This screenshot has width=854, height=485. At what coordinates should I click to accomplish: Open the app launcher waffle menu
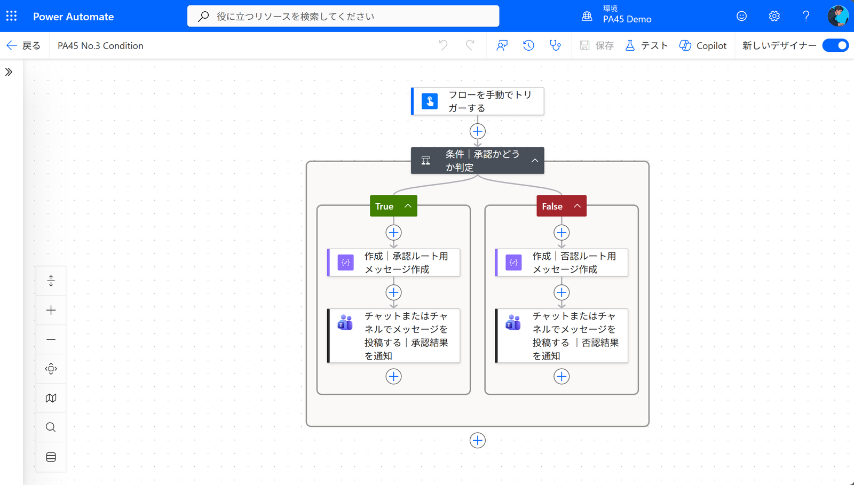11,16
